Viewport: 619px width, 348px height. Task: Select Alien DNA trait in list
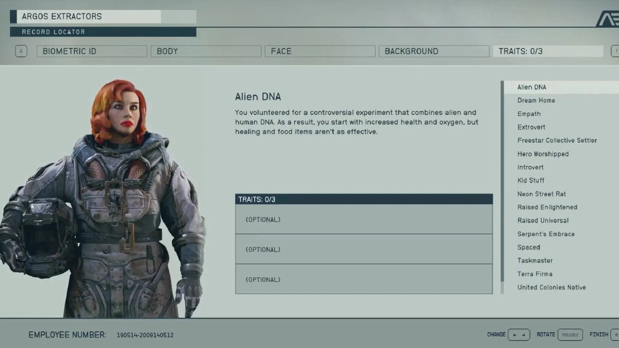pyautogui.click(x=561, y=87)
